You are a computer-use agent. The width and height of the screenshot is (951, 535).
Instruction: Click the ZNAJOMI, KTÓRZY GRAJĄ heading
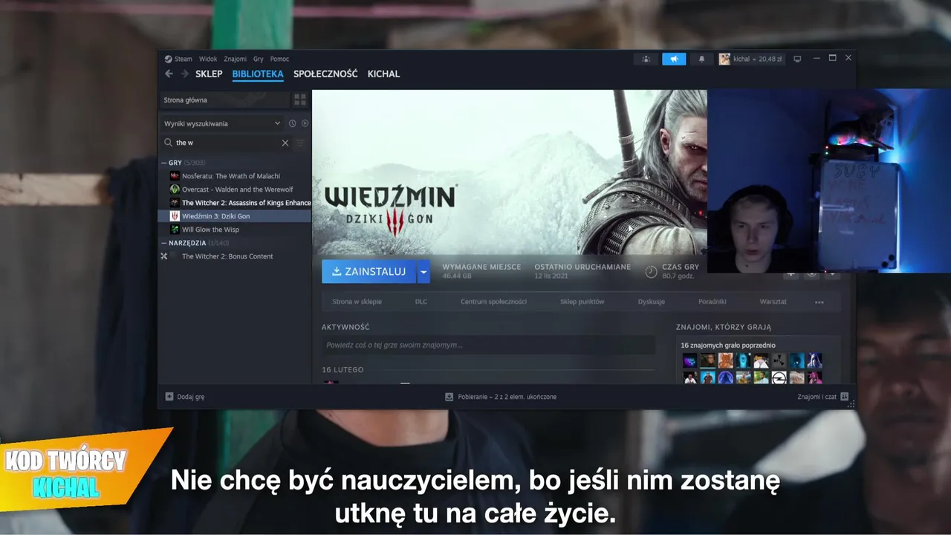pos(724,327)
